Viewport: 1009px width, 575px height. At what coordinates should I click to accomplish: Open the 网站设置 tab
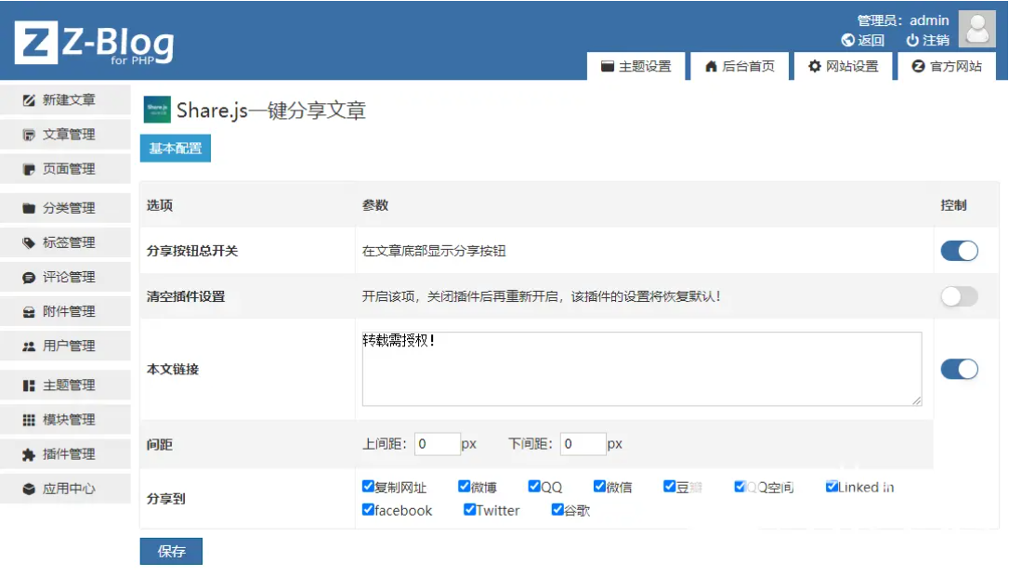[843, 66]
